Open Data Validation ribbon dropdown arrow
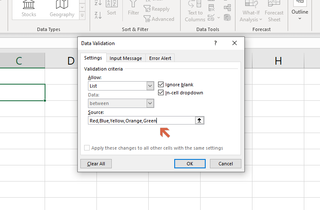Image resolution: width=320 pixels, height=210 pixels. pos(218,17)
